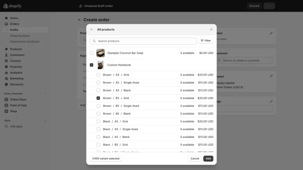The width and height of the screenshot is (303, 170).
Task: Check Black / A5 / Grid variant
Action: 98,121
